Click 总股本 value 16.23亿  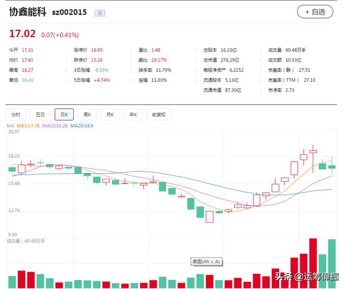pyautogui.click(x=229, y=50)
